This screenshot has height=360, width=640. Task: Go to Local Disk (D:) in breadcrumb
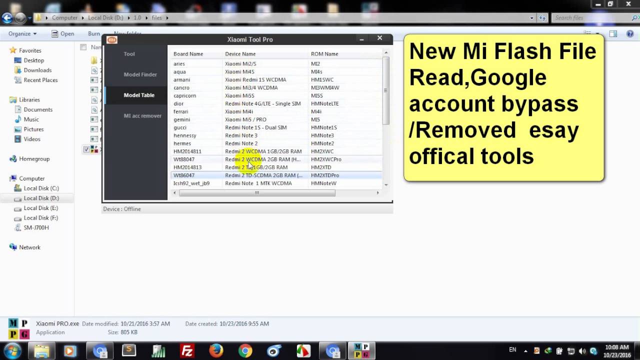[105, 18]
